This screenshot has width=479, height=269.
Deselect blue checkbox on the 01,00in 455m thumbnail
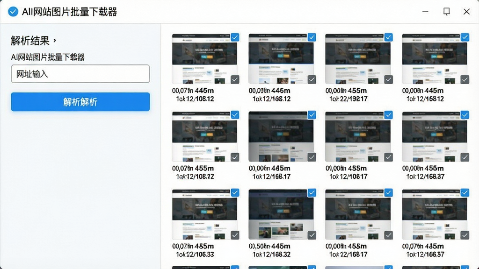389,115
